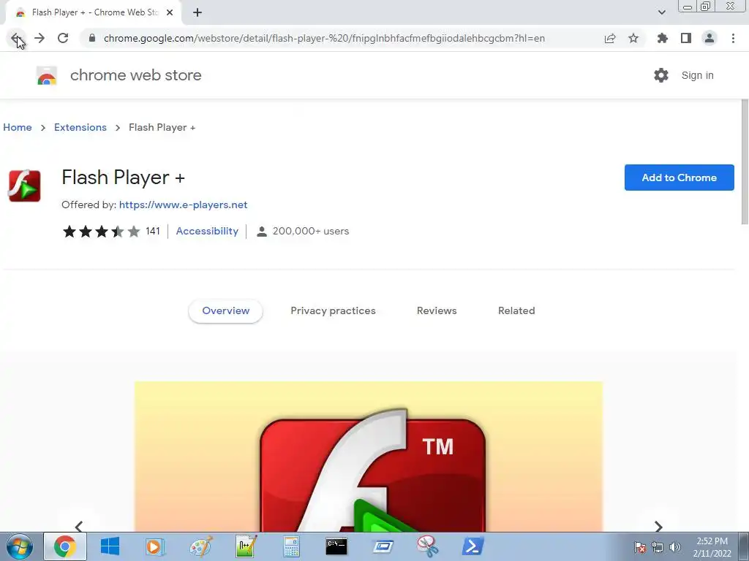
Task: Launch the media player taskbar icon
Action: (155, 546)
